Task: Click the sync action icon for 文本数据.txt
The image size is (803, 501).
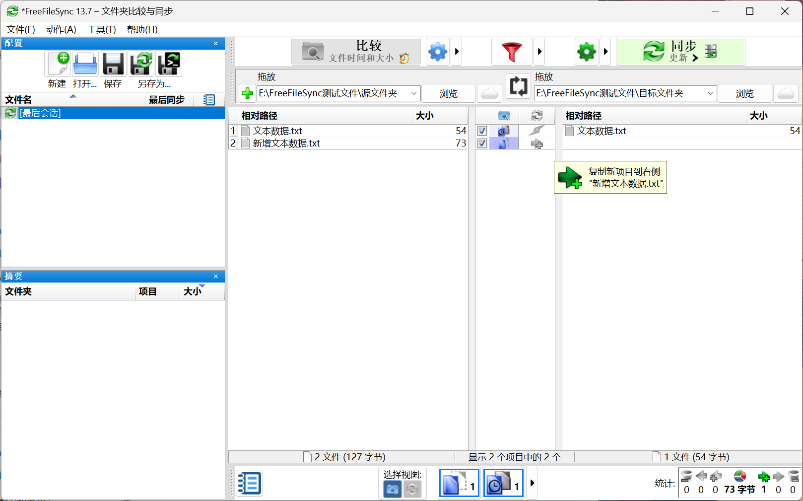Action: [536, 131]
